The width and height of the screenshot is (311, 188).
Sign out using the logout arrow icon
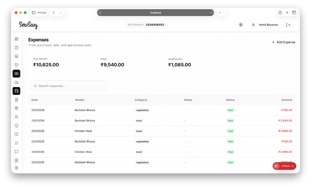pos(288,25)
